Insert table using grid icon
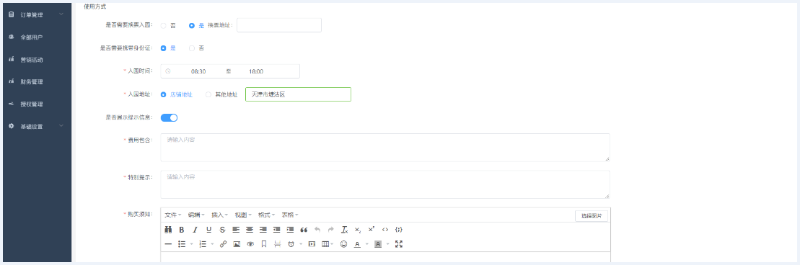Image resolution: width=800 pixels, height=265 pixels. click(325, 244)
